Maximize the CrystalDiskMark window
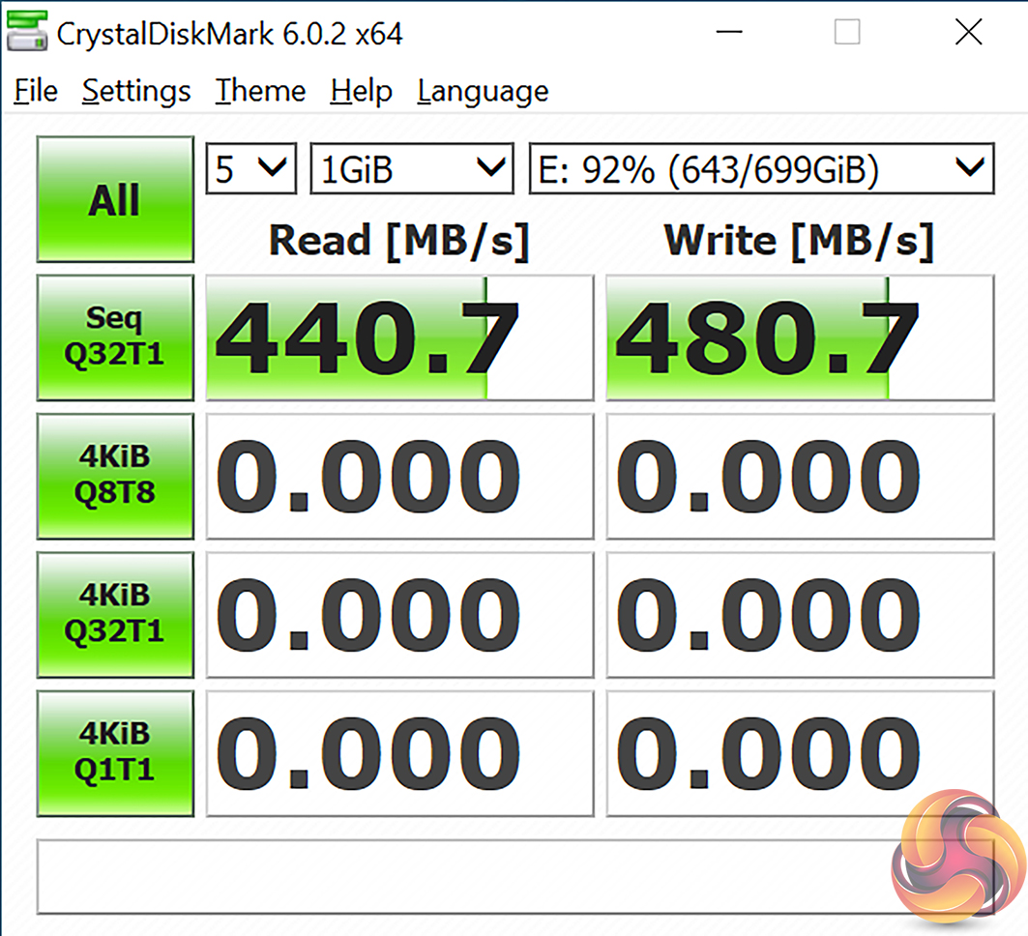The height and width of the screenshot is (936, 1028). 847,32
